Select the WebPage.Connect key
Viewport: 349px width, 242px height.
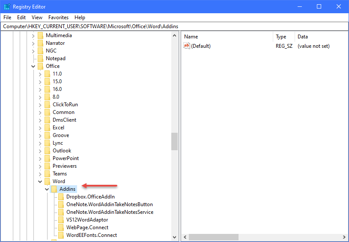click(x=87, y=227)
